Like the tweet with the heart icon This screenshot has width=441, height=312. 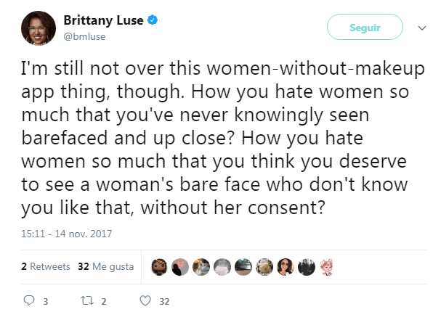(x=145, y=300)
